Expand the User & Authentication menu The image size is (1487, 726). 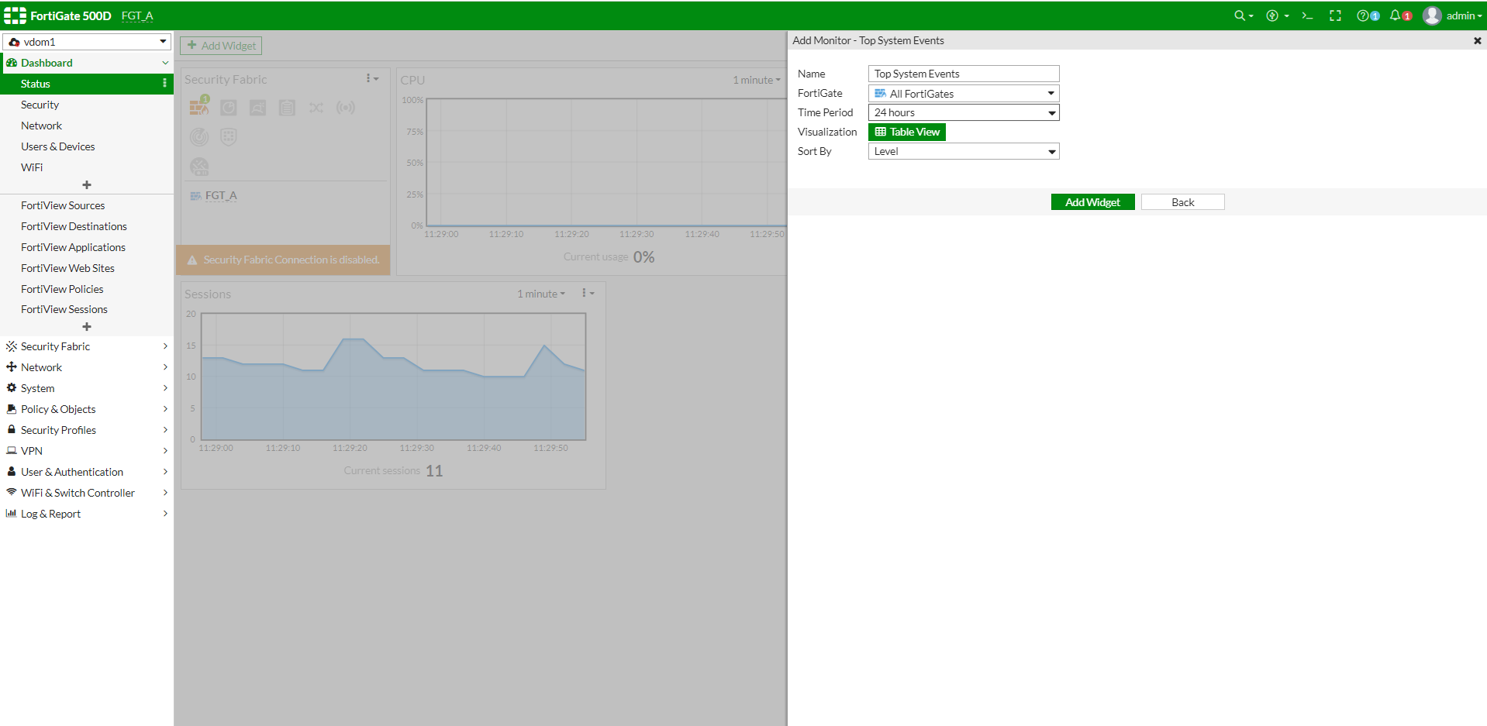pyautogui.click(x=87, y=472)
